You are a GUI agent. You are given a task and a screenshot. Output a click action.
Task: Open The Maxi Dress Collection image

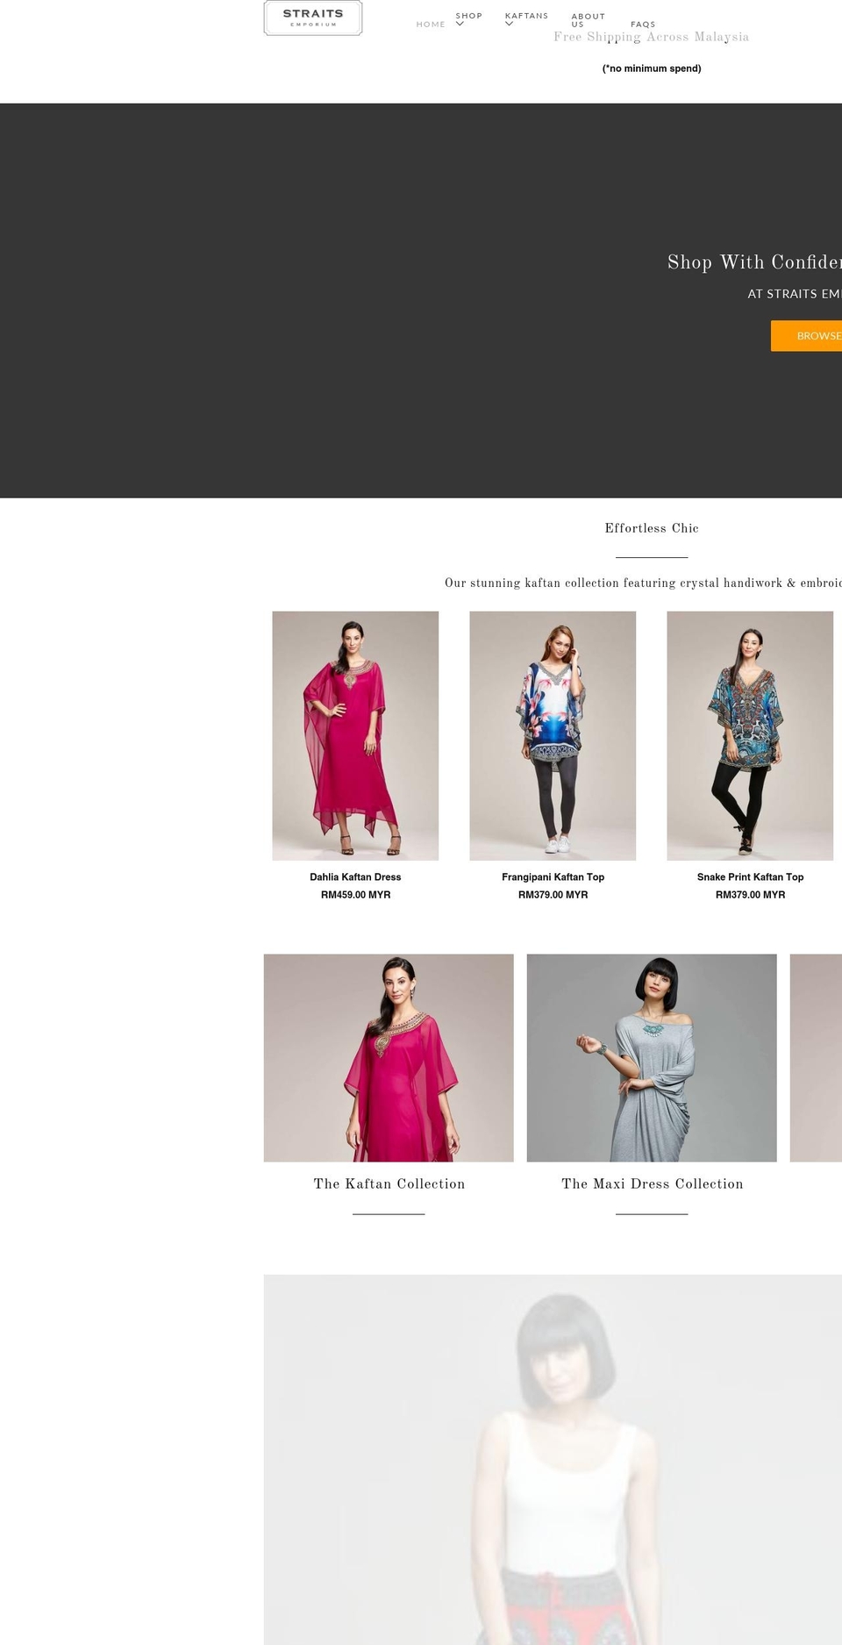click(652, 1058)
